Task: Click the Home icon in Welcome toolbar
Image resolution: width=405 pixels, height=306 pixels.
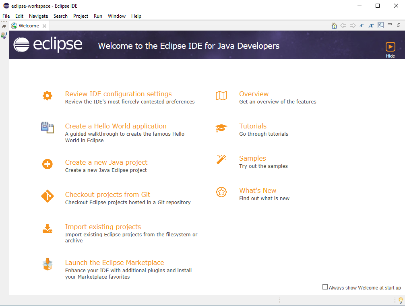Action: pos(334,25)
